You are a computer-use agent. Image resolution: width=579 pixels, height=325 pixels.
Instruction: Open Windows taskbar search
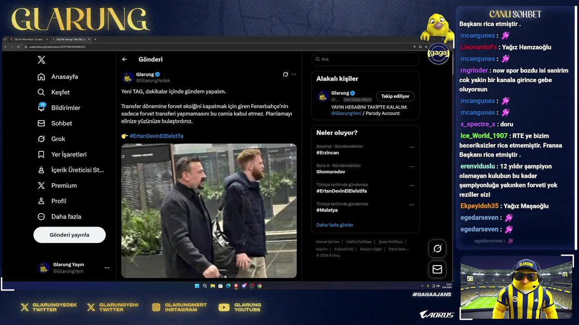pyautogui.click(x=205, y=286)
